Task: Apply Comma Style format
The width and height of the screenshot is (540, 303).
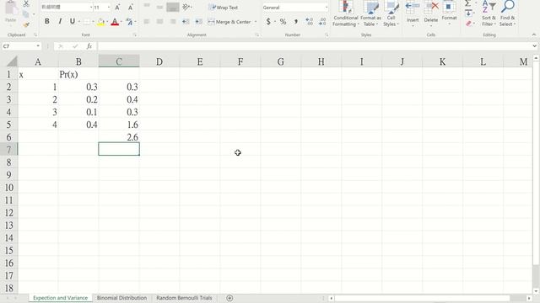Action: (296, 22)
